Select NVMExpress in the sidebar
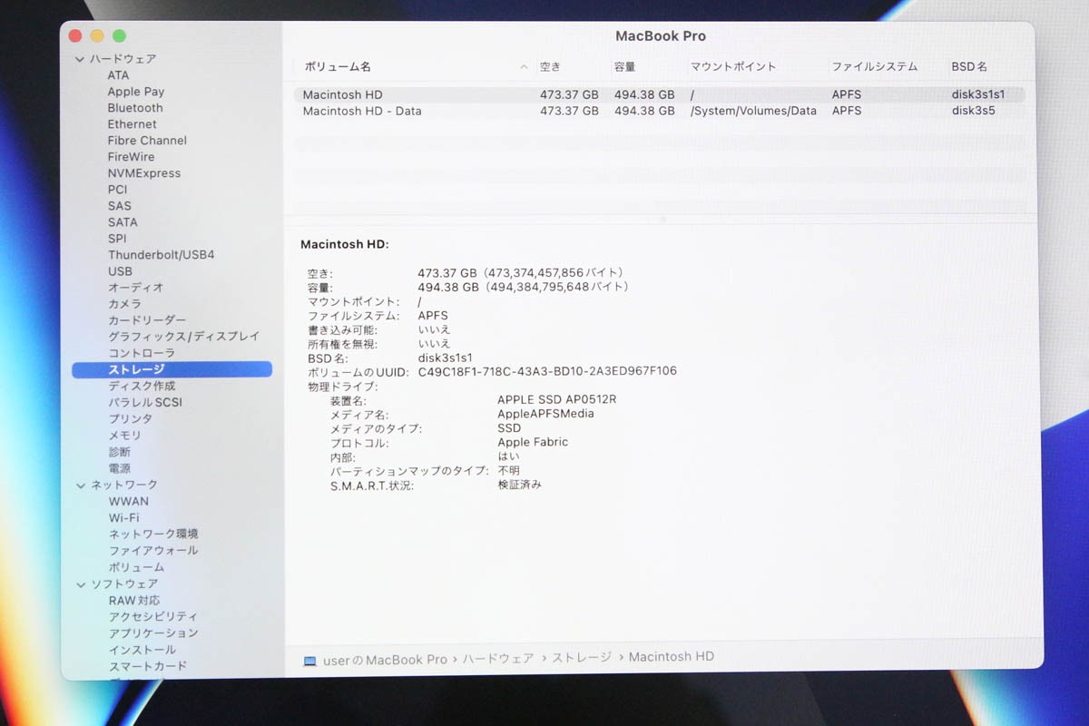The width and height of the screenshot is (1089, 726). click(x=144, y=173)
